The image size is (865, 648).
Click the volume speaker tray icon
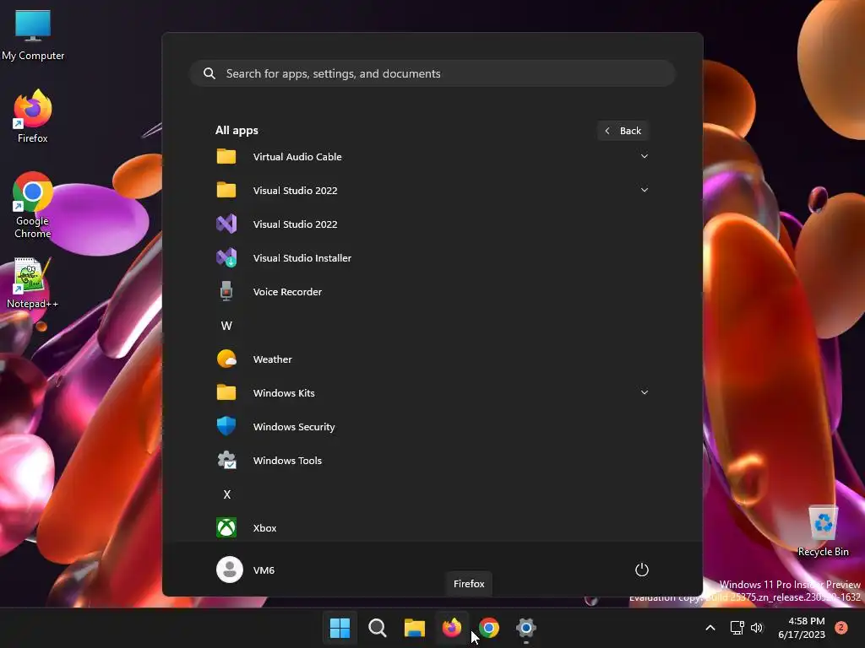757,628
